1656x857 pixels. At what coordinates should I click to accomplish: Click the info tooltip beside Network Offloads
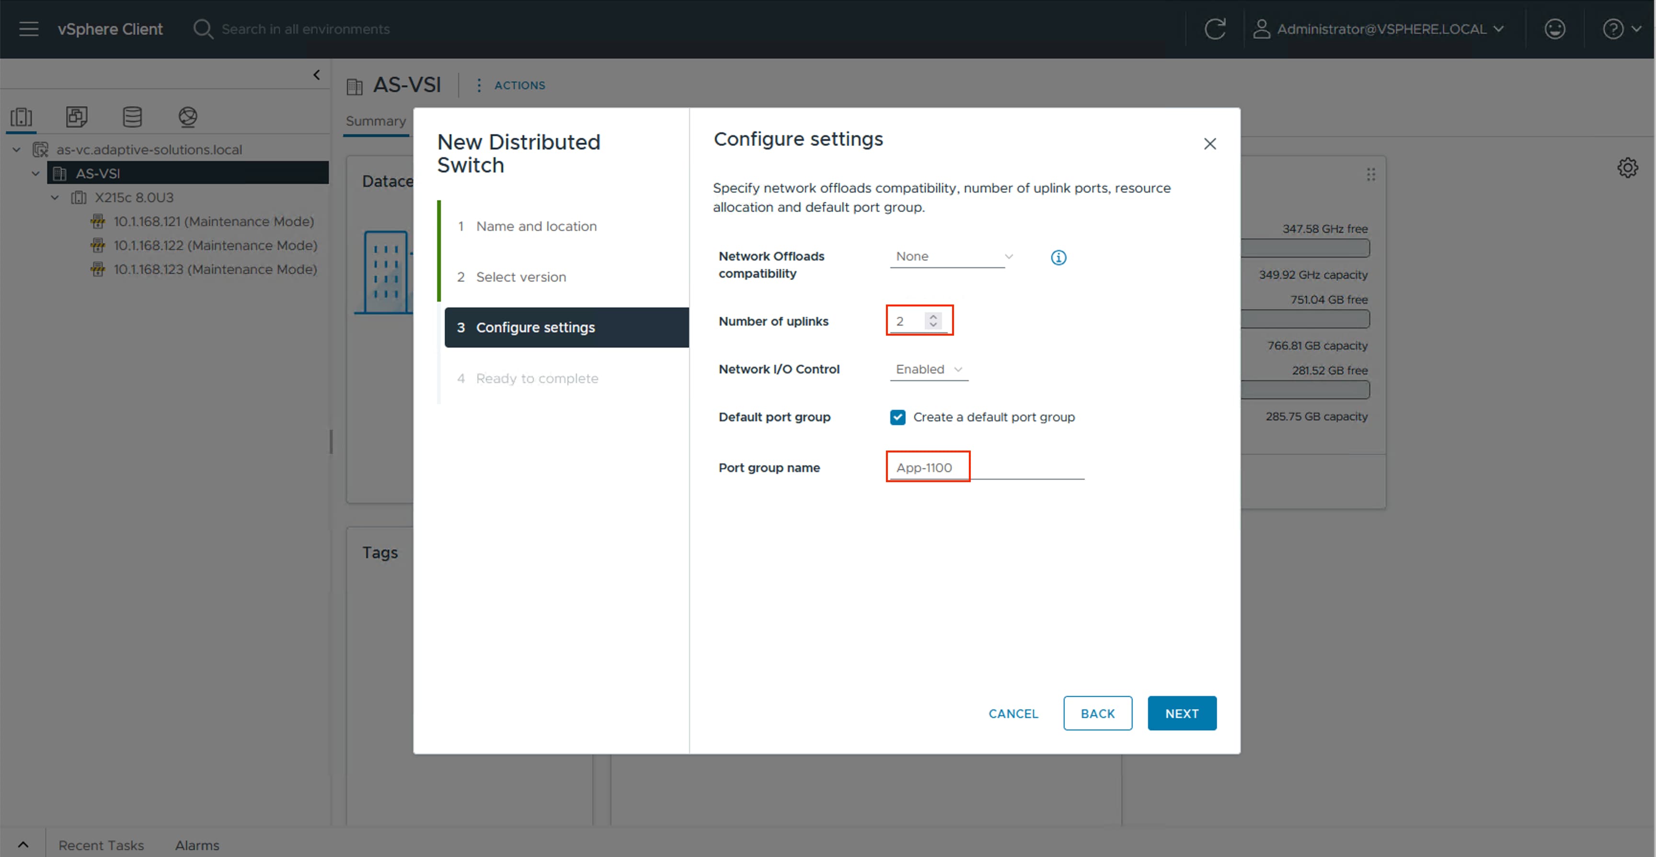click(x=1058, y=257)
